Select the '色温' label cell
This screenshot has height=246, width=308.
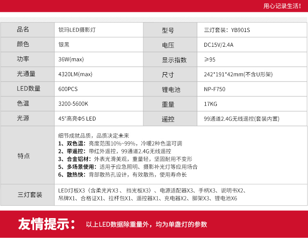(28, 104)
